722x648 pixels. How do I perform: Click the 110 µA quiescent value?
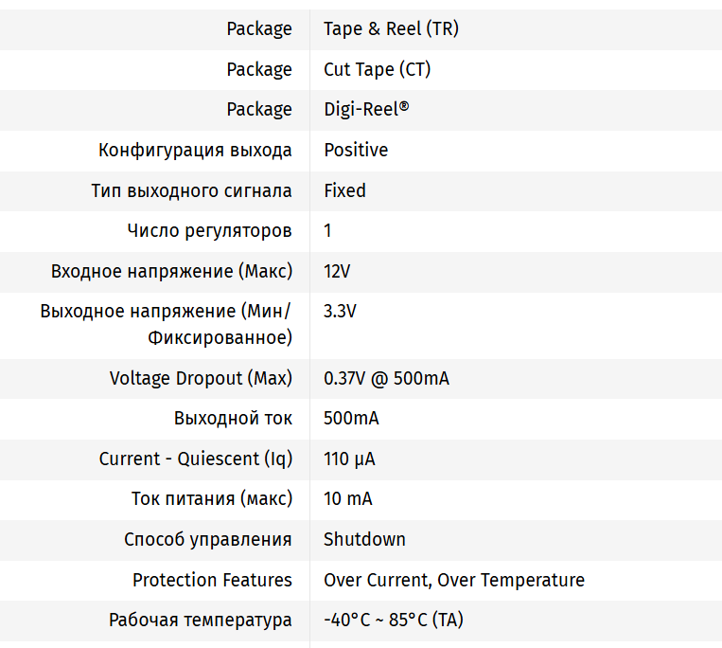pos(349,459)
